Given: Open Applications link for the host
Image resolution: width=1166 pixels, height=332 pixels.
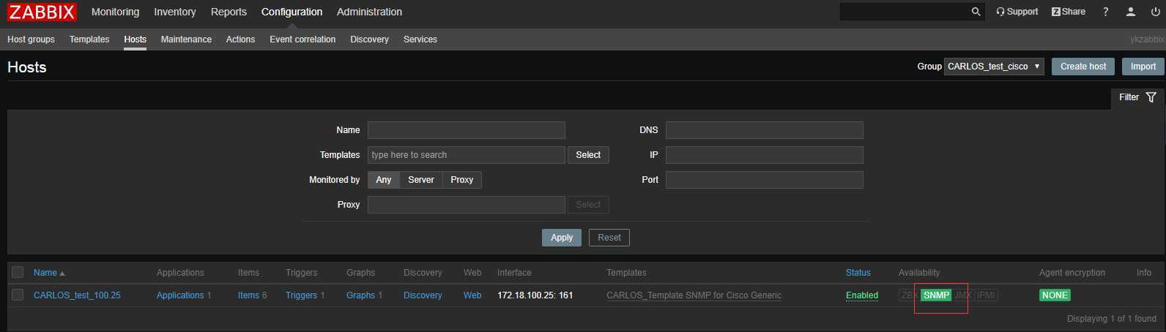Looking at the screenshot, I should tap(180, 295).
